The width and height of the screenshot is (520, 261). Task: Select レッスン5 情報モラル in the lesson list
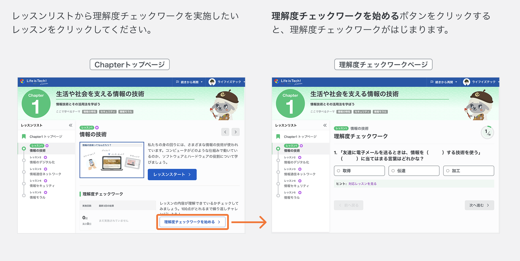[37, 197]
